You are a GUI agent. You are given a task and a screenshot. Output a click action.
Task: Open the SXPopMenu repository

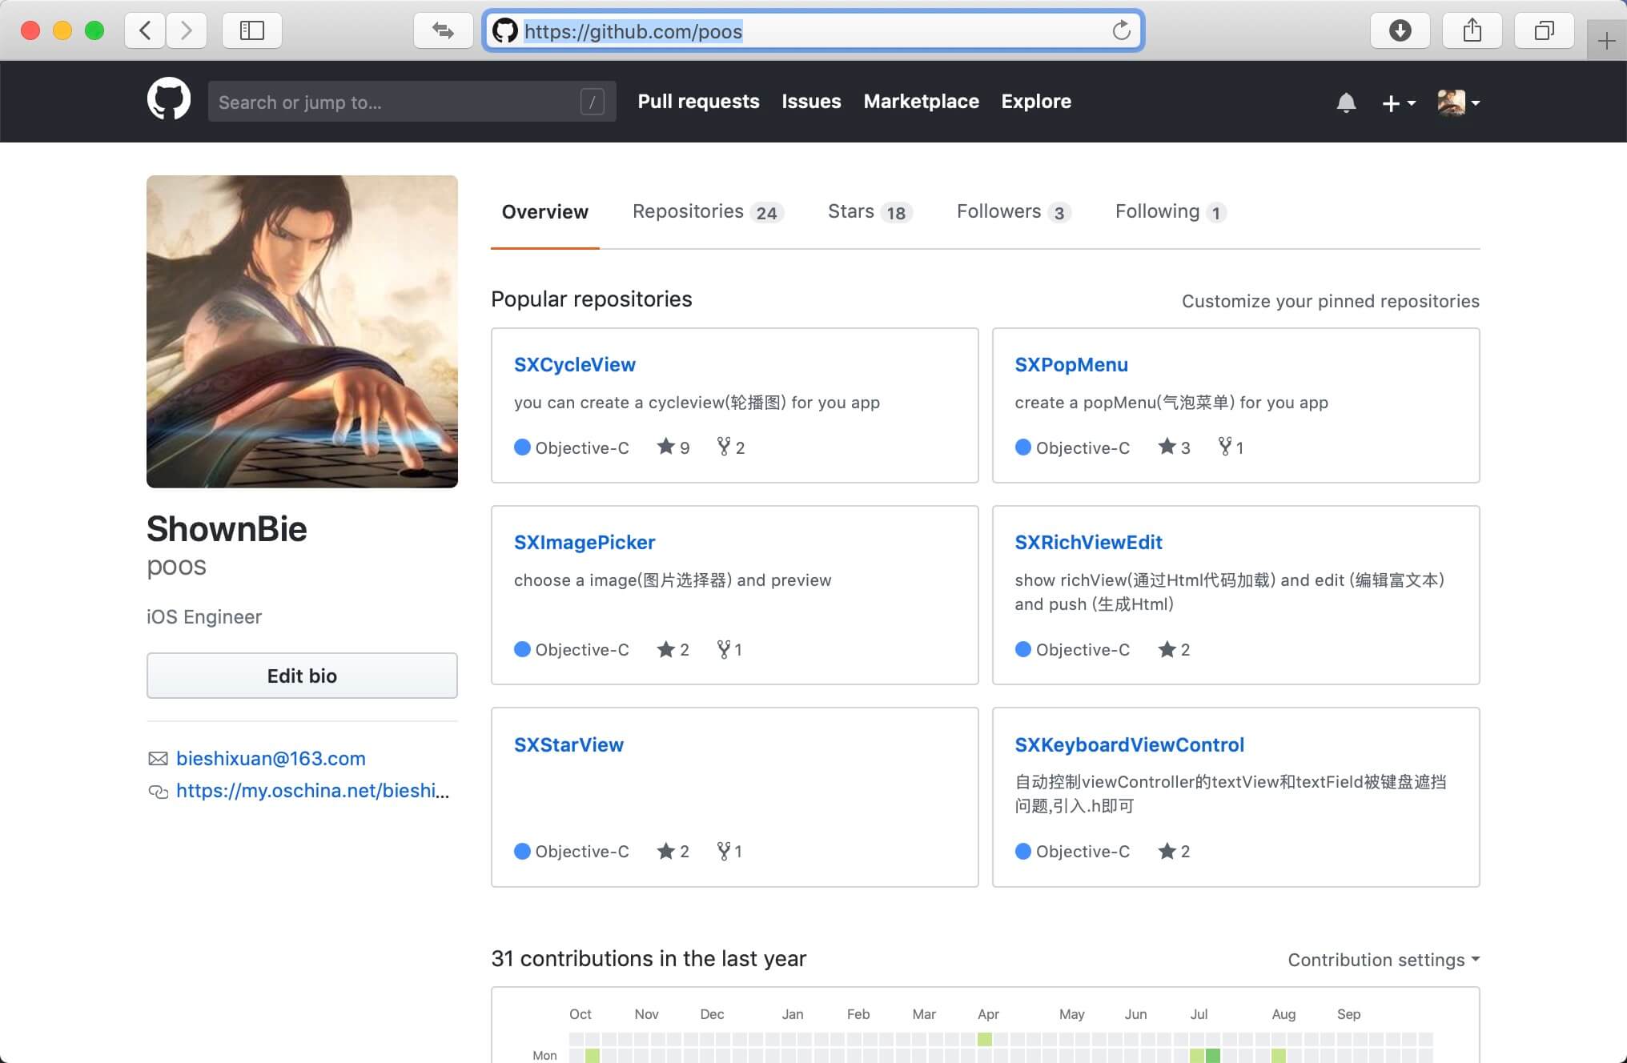1071,364
